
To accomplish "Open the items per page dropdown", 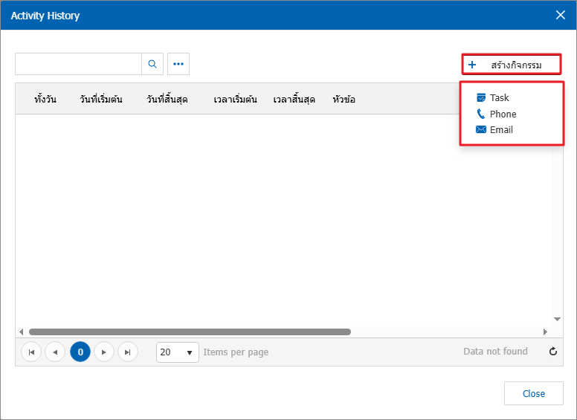I will 178,352.
